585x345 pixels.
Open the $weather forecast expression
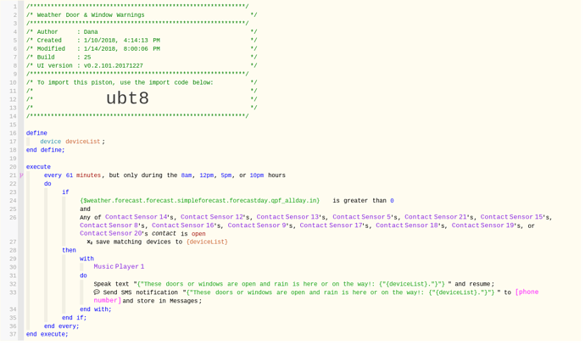[200, 201]
